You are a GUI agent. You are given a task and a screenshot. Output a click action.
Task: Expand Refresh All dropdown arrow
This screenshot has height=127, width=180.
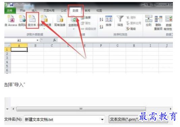coord(73,29)
